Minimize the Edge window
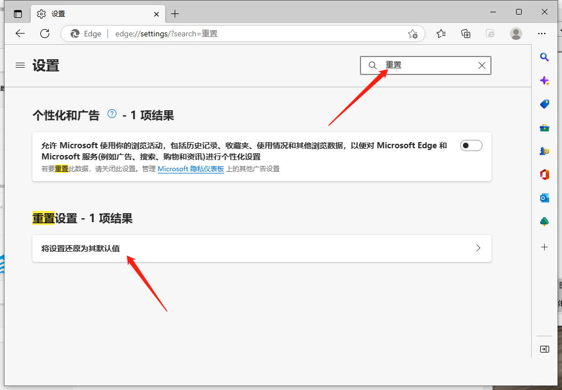 tap(493, 12)
